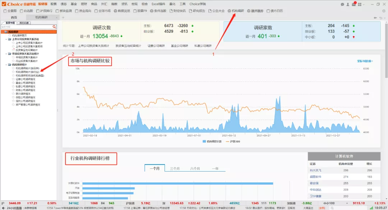Click the vertical scrollbar on the right
The width and height of the screenshot is (388, 210).
[x=385, y=108]
